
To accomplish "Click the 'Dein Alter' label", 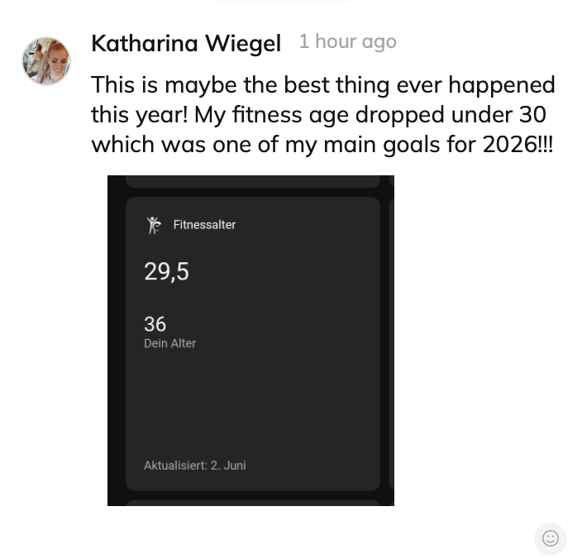I will click(170, 343).
